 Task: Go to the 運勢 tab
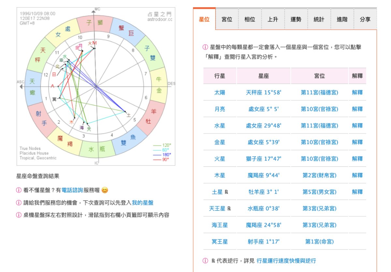coord(296,19)
